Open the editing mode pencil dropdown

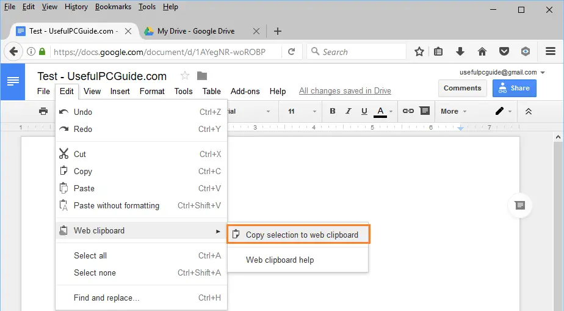click(503, 111)
